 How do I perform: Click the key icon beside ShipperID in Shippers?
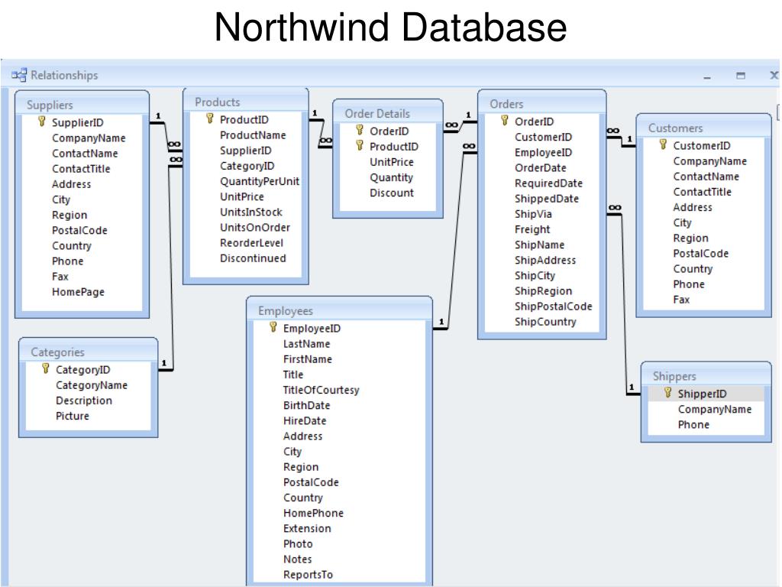coord(667,393)
